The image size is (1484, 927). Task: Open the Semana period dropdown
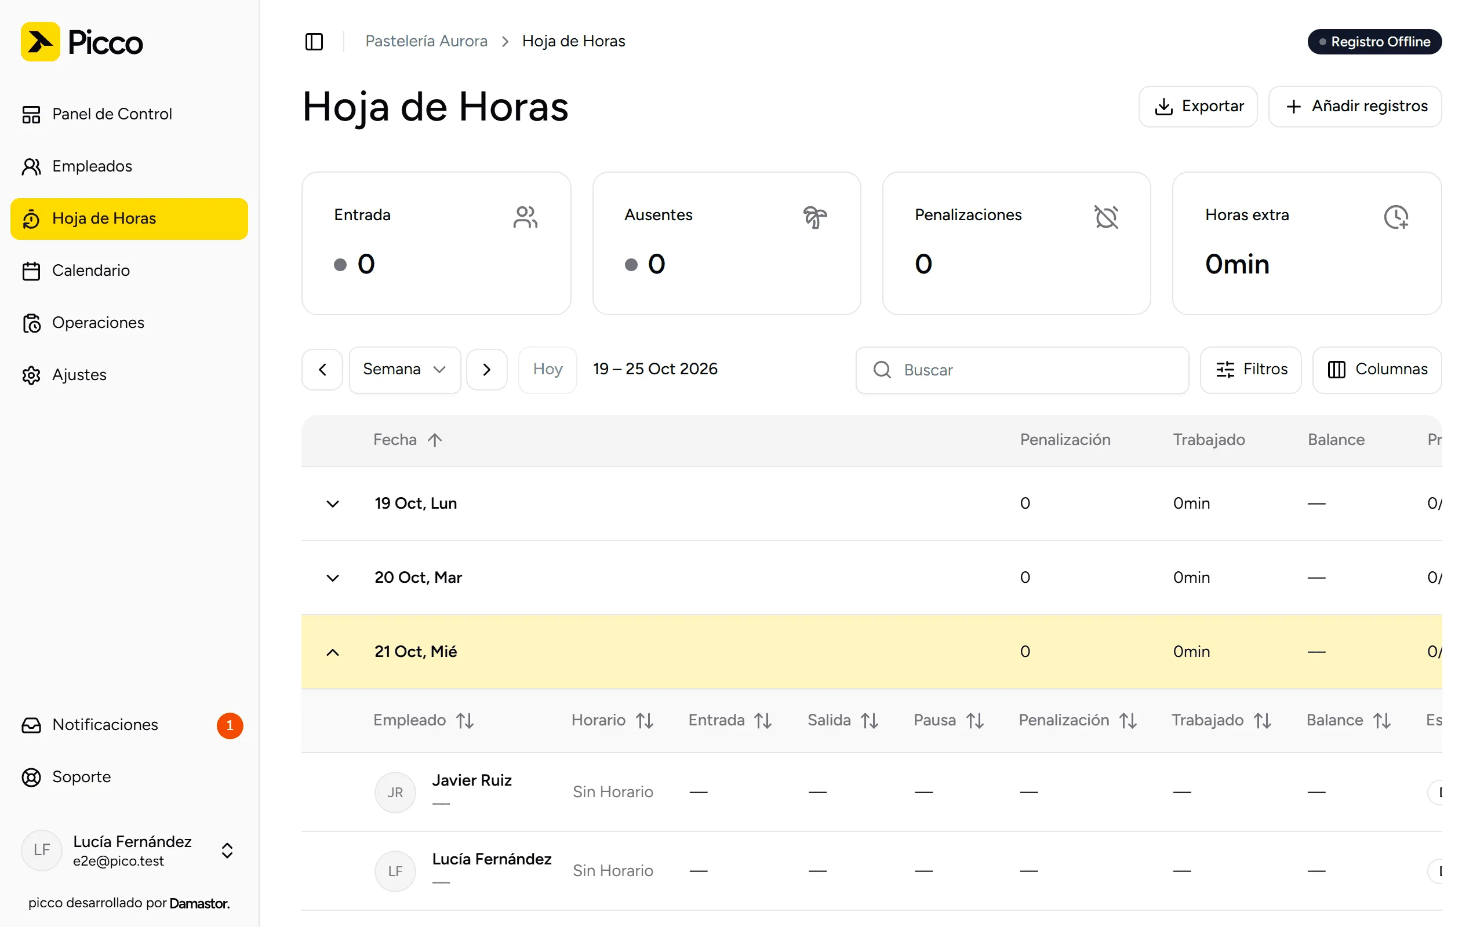pyautogui.click(x=405, y=370)
